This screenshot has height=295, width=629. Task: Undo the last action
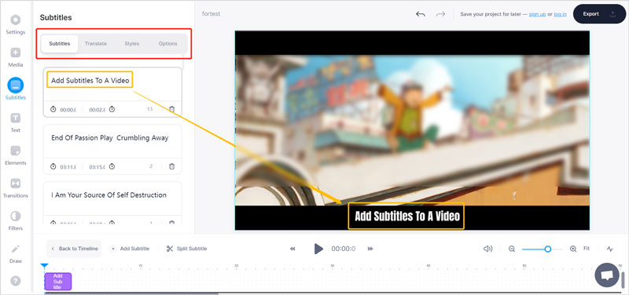click(x=421, y=14)
